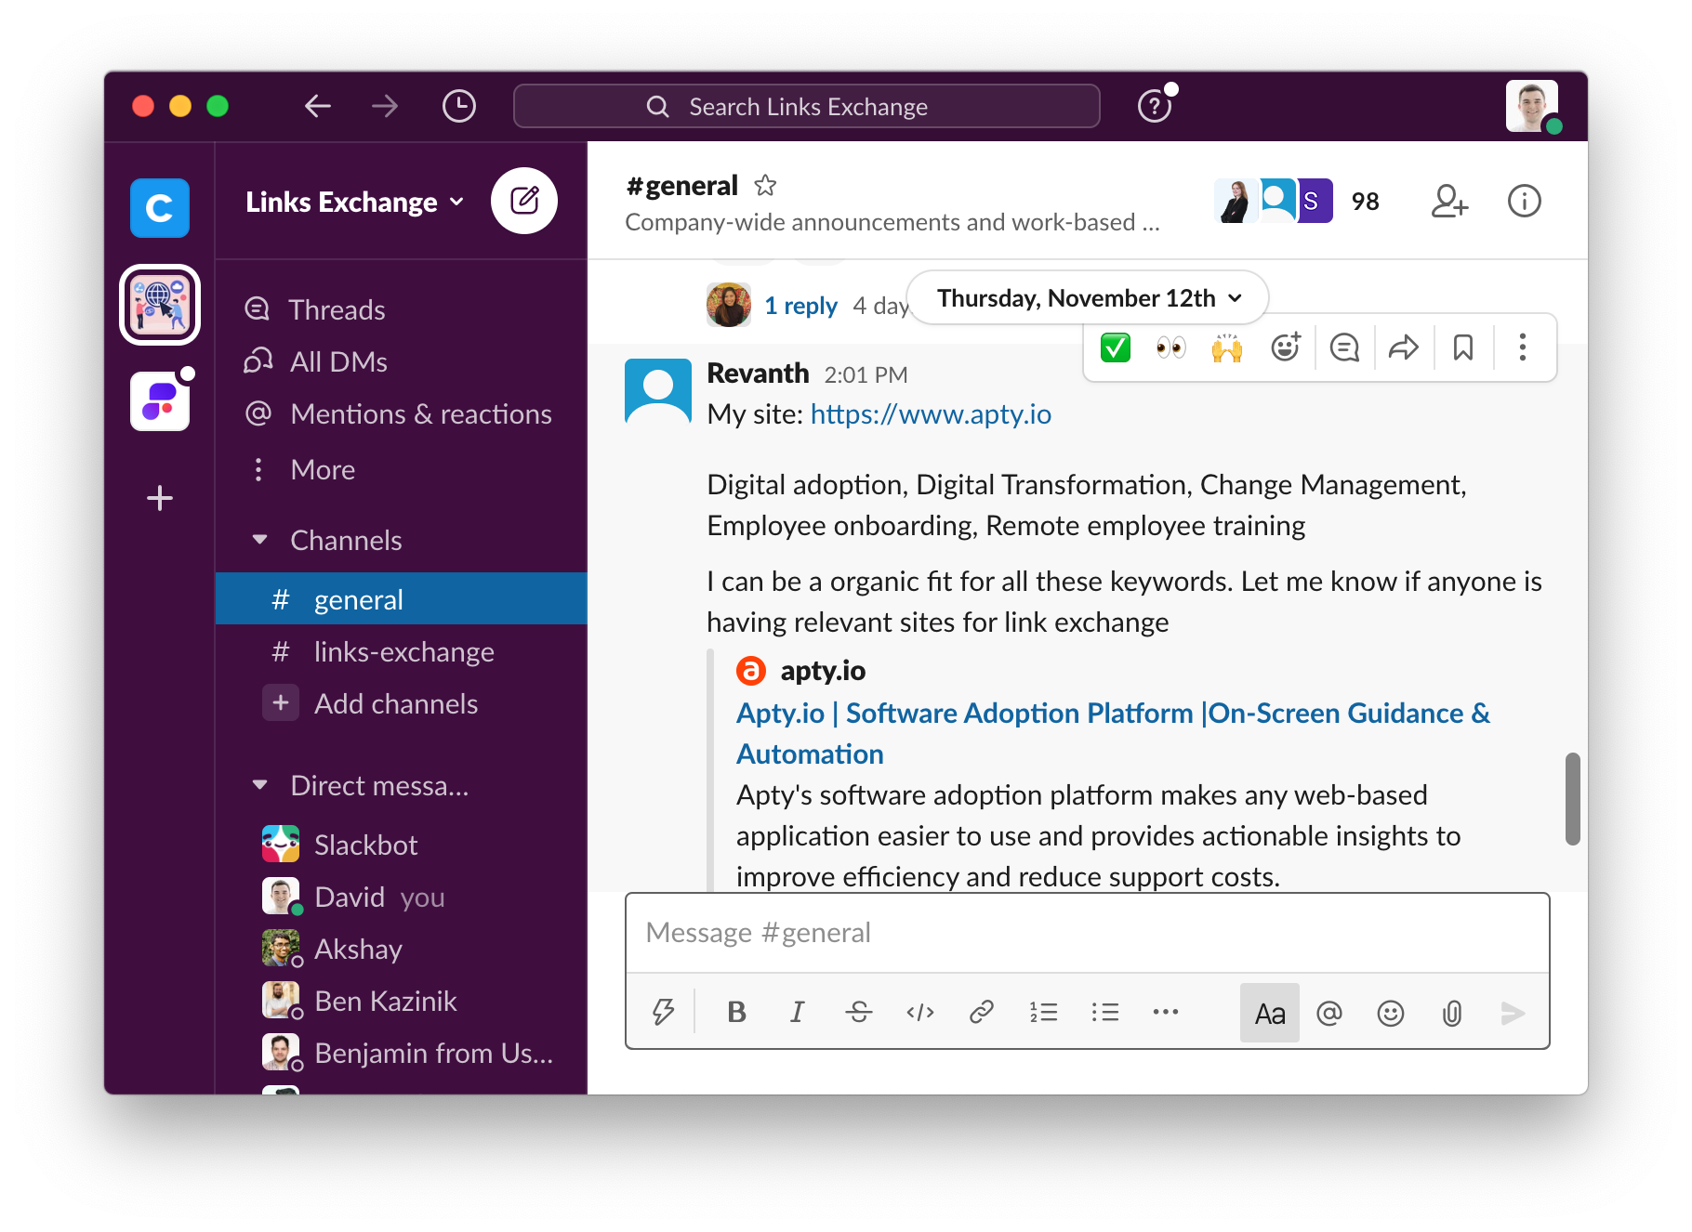The image size is (1692, 1232).
Task: Go forward with the right arrow
Action: point(385,106)
